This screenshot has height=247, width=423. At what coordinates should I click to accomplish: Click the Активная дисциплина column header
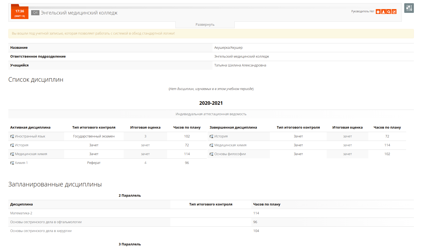pos(30,128)
